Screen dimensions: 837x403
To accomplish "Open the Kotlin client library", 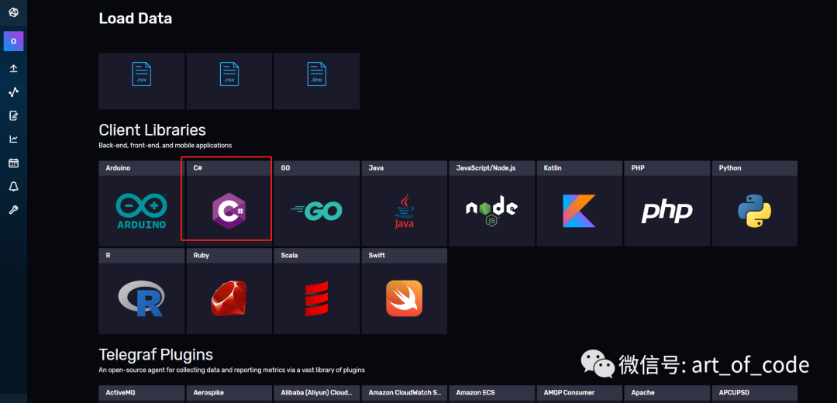I will [579, 208].
